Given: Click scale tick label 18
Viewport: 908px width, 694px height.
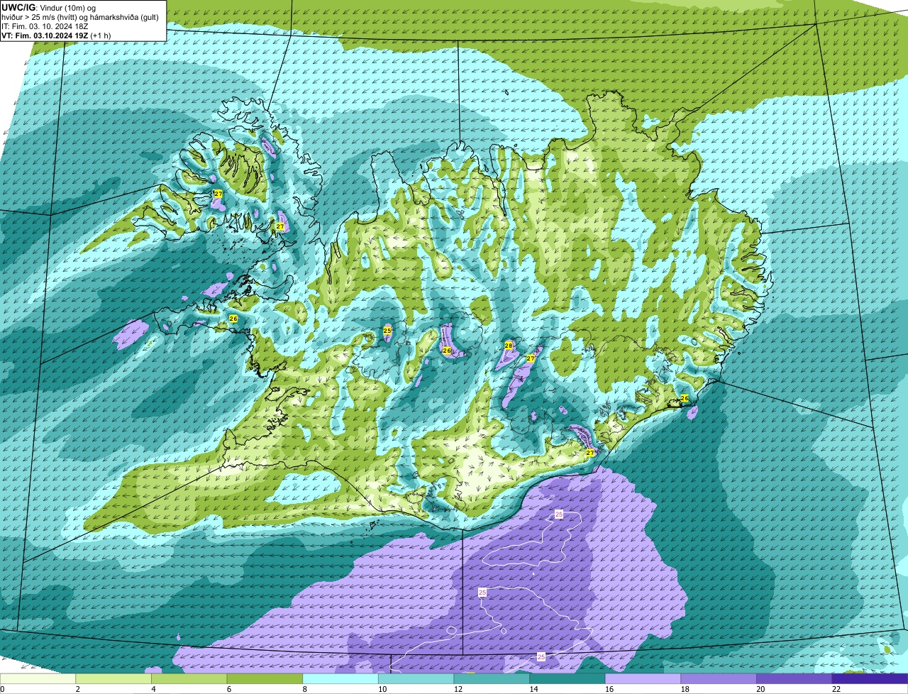Looking at the screenshot, I should [685, 689].
